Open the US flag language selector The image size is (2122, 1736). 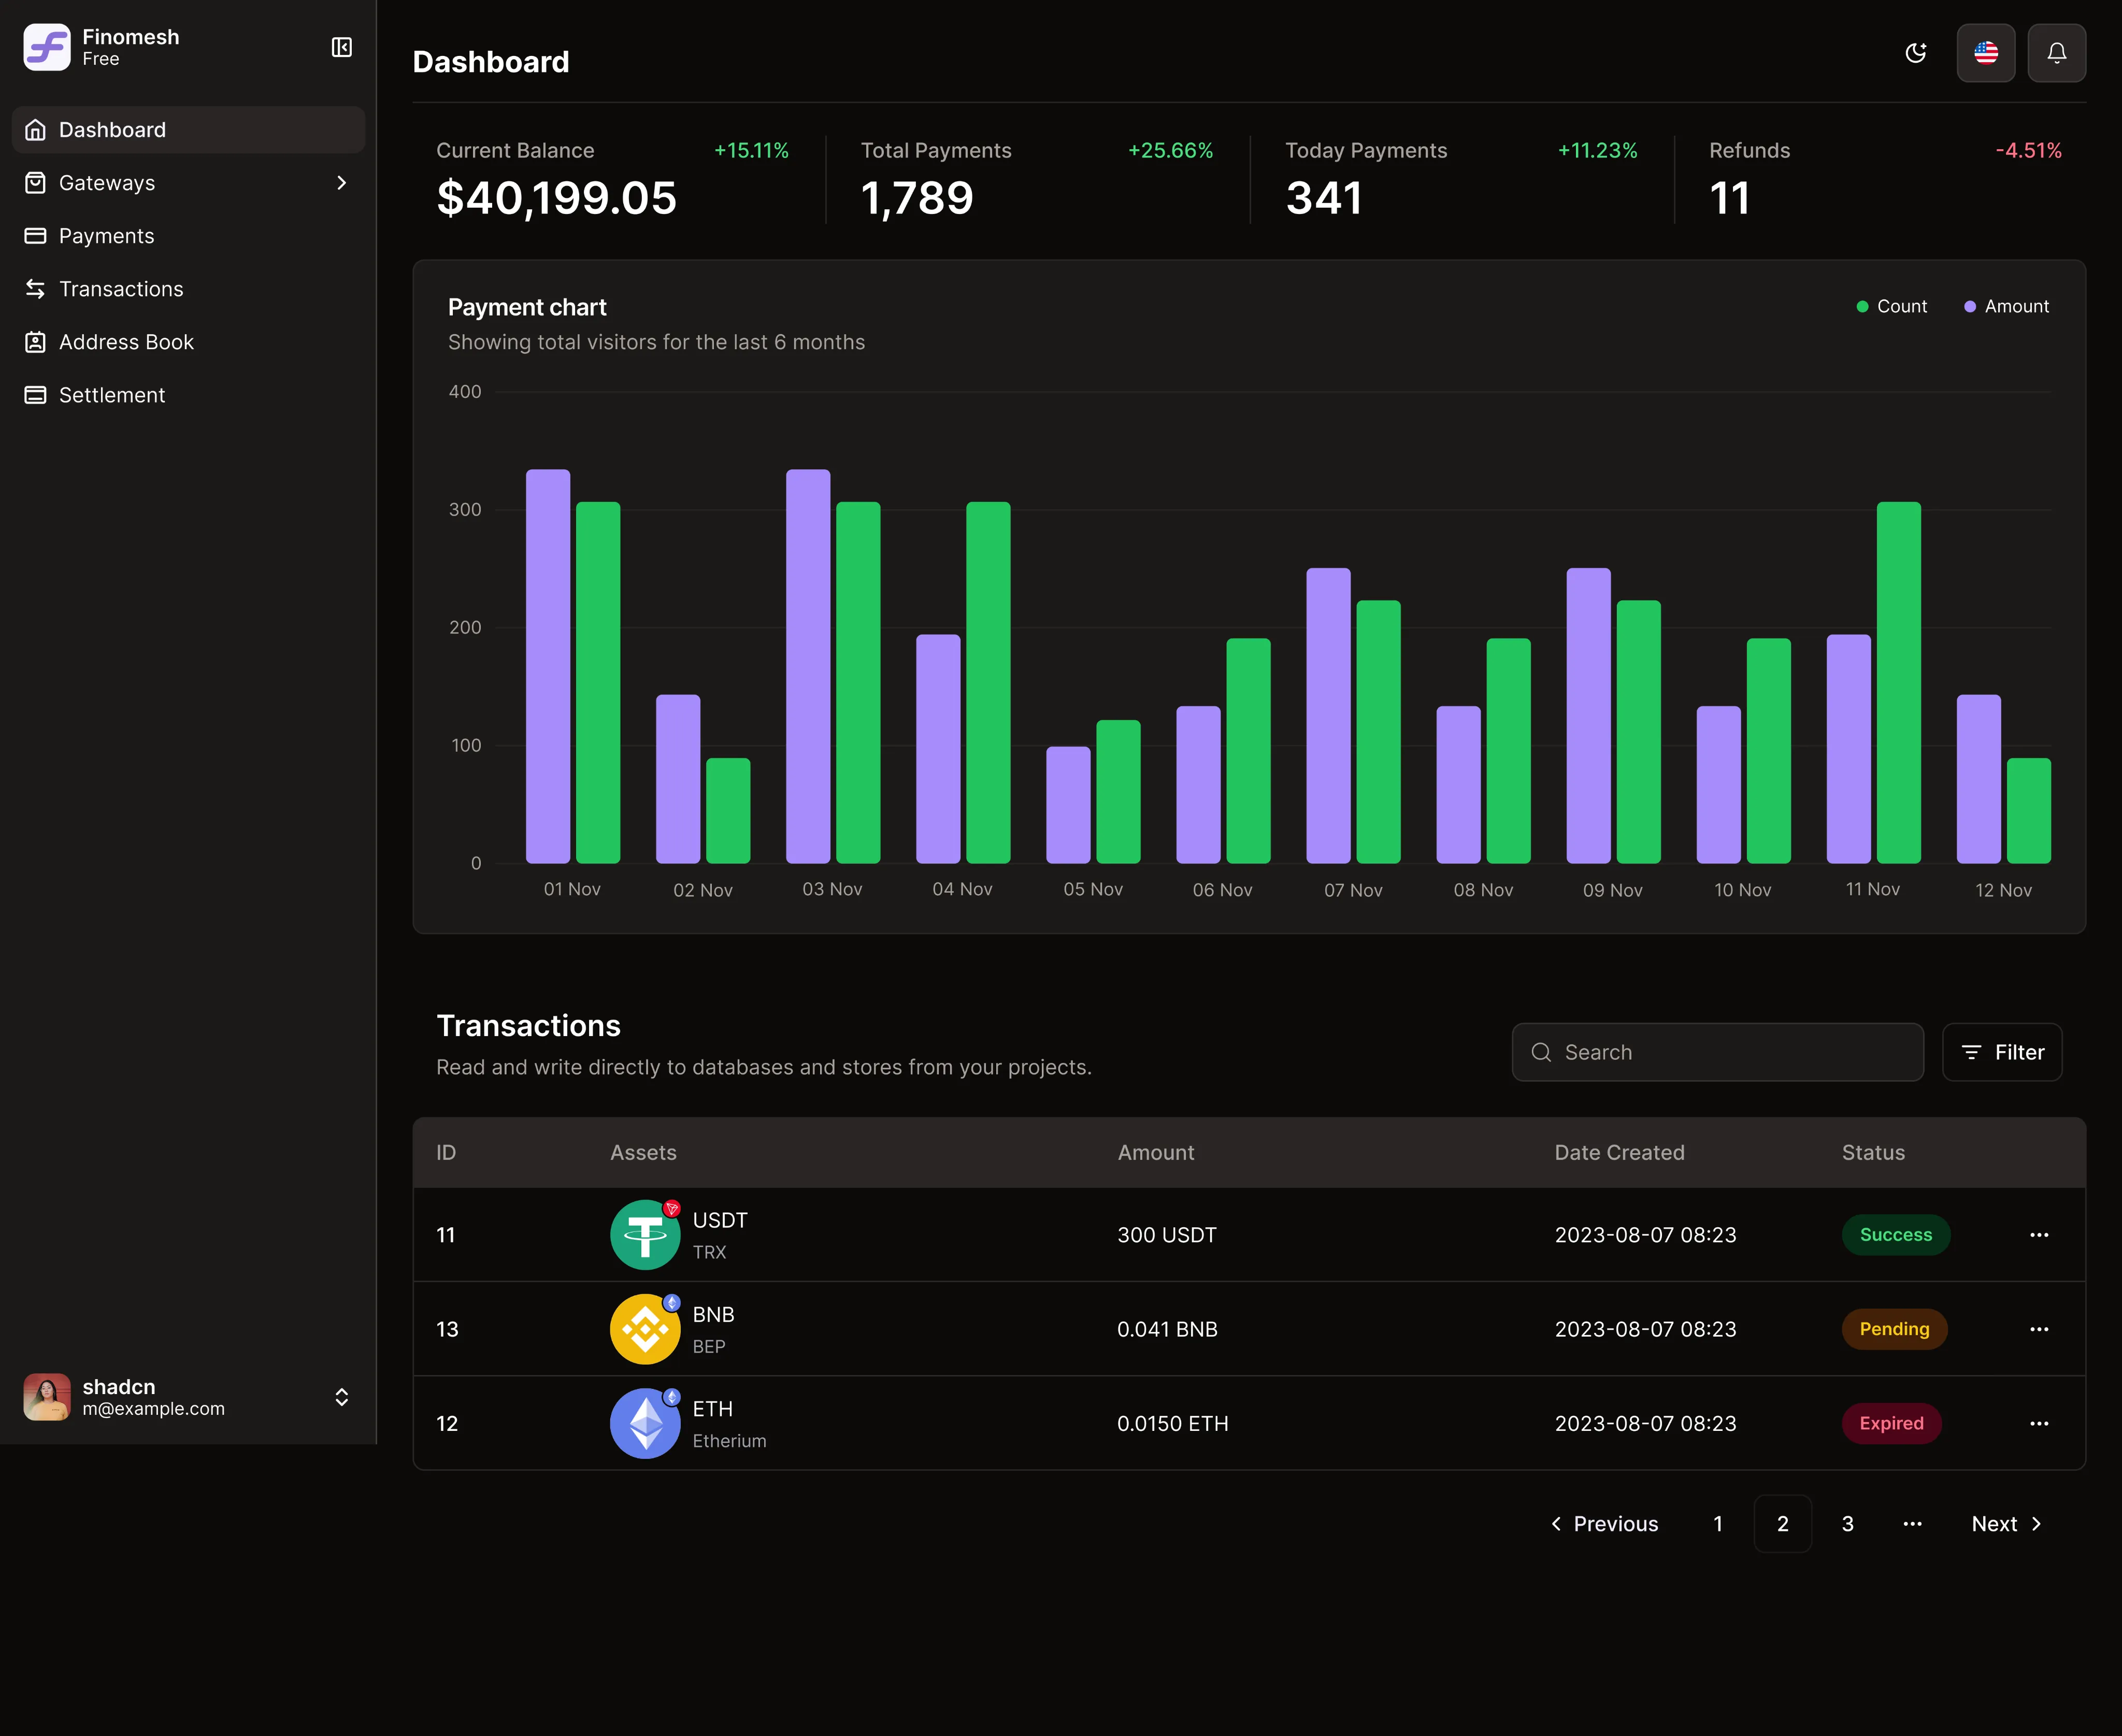[x=1986, y=53]
